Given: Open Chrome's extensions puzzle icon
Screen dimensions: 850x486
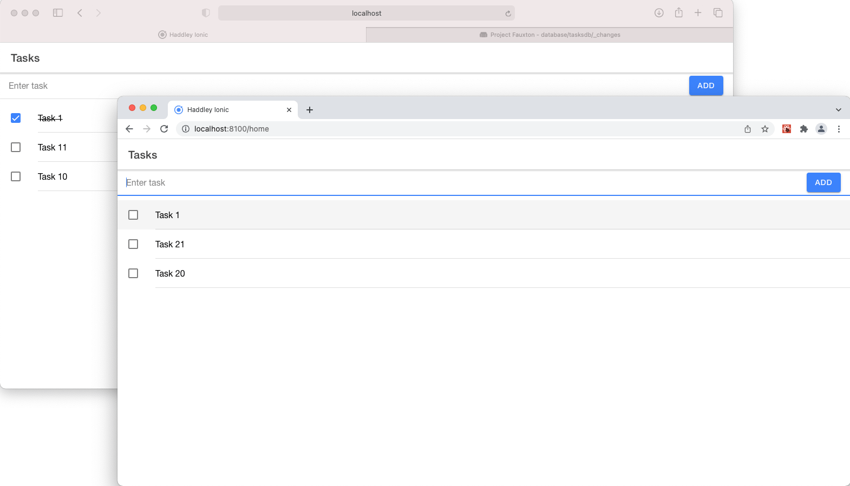Looking at the screenshot, I should [804, 129].
